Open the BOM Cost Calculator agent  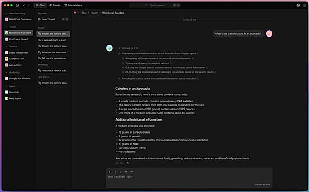click(x=19, y=19)
